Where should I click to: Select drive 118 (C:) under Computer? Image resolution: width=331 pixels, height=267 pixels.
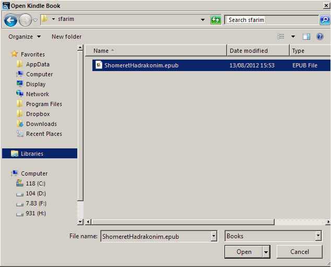tap(36, 183)
